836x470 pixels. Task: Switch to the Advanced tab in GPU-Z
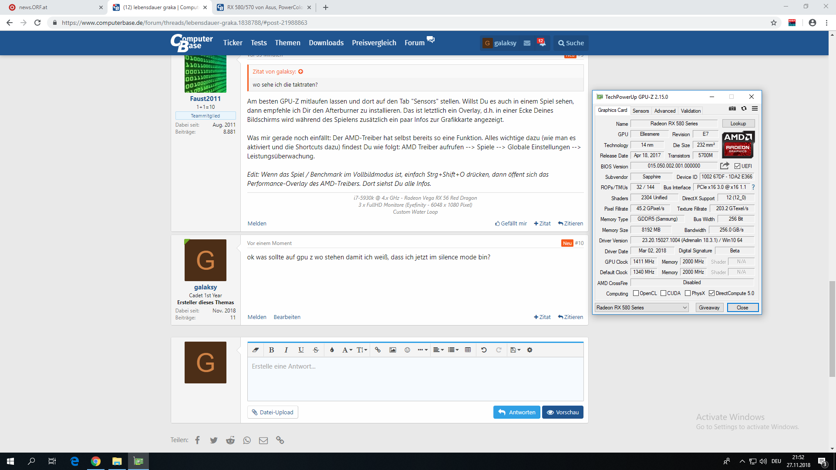(x=665, y=111)
